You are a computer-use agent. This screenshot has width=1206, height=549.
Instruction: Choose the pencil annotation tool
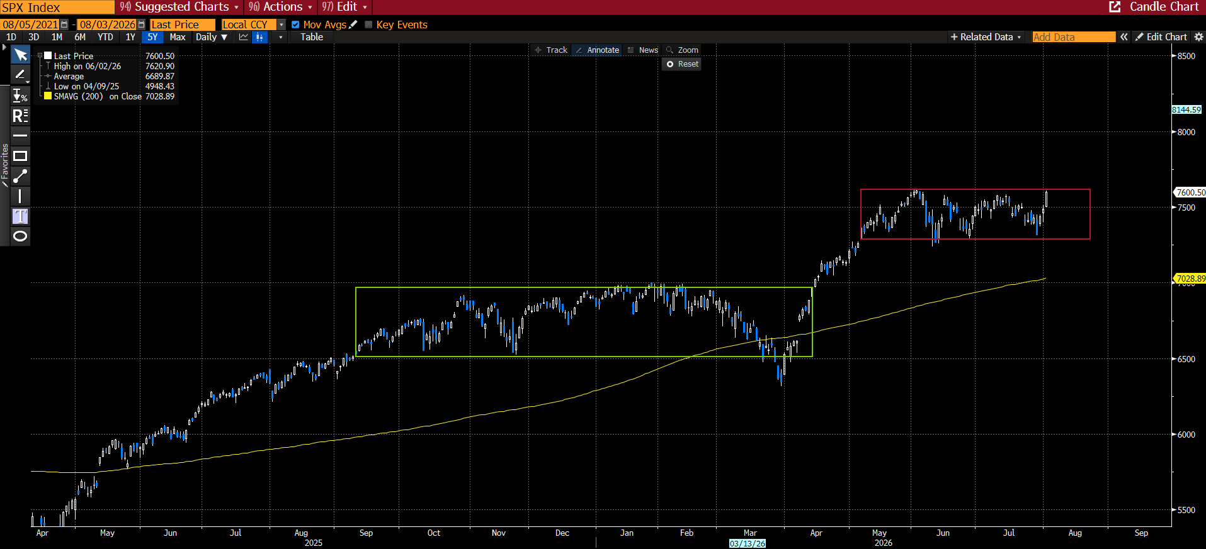(x=20, y=75)
